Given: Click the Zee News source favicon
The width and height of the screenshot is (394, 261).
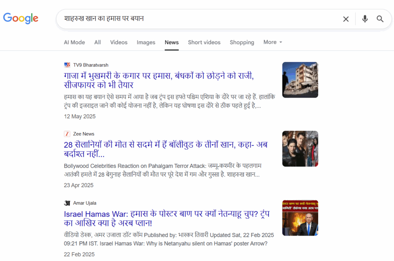Looking at the screenshot, I should (67, 134).
